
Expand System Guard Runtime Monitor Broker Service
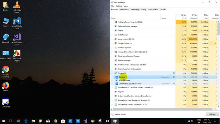click(112, 96)
